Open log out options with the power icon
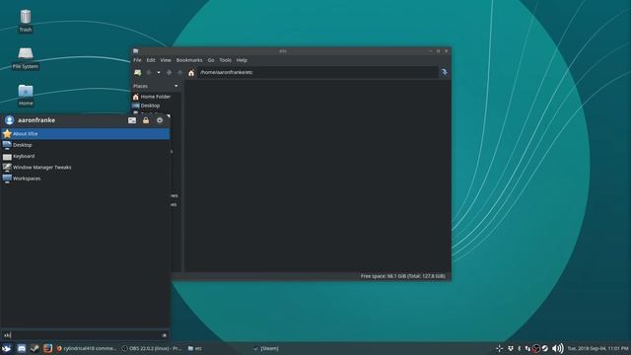The image size is (631, 355). [x=160, y=120]
